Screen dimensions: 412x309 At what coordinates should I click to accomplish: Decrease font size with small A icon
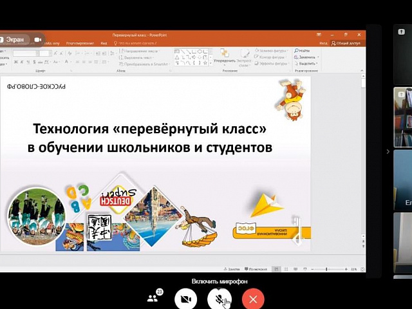coord(61,53)
